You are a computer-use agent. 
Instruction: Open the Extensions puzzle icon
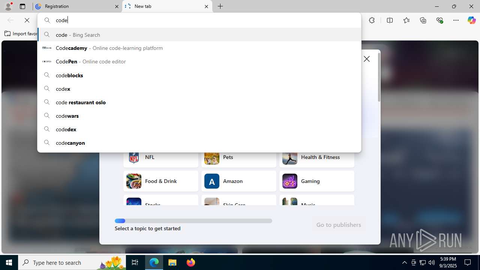(x=372, y=20)
